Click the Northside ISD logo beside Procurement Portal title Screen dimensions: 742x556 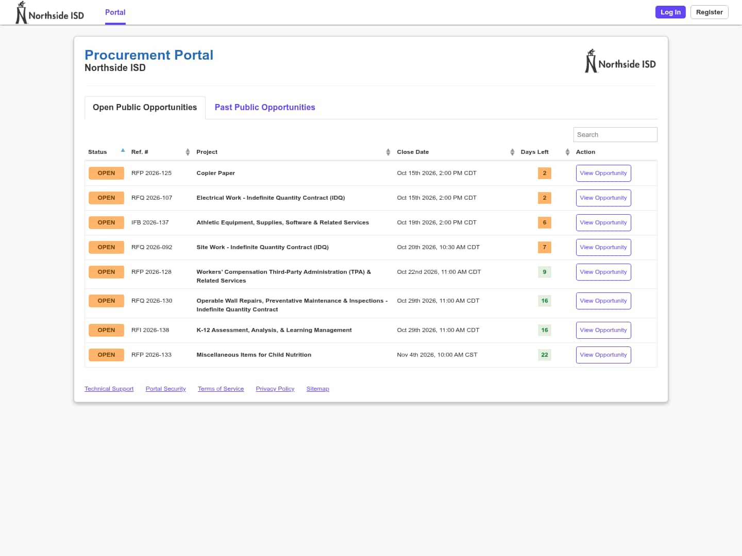point(620,61)
